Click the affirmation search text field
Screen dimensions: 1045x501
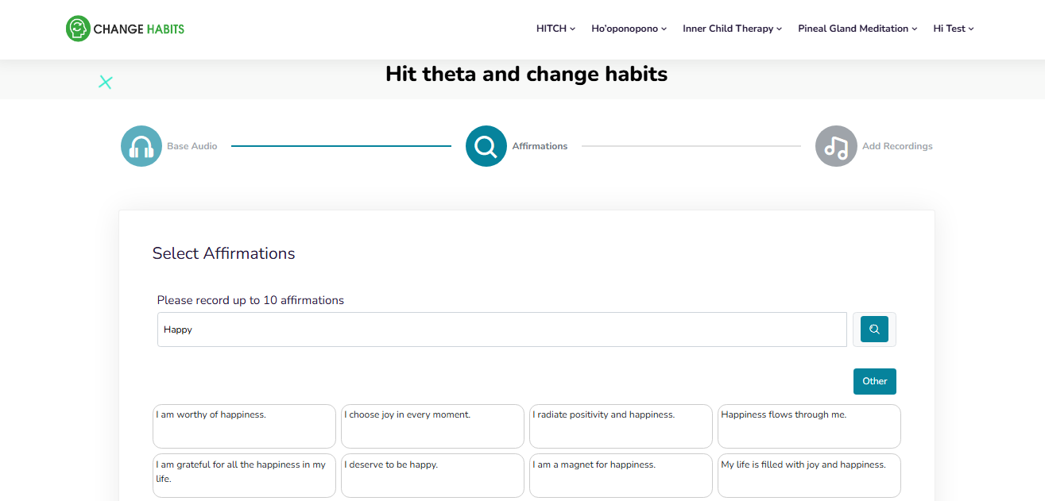pos(501,330)
